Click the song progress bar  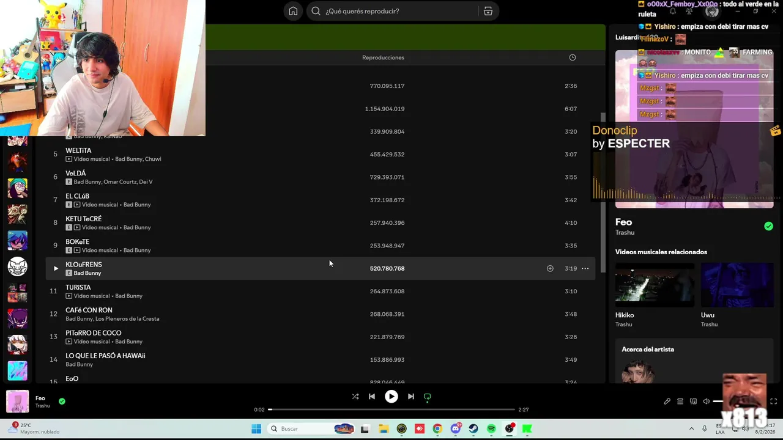(391, 409)
